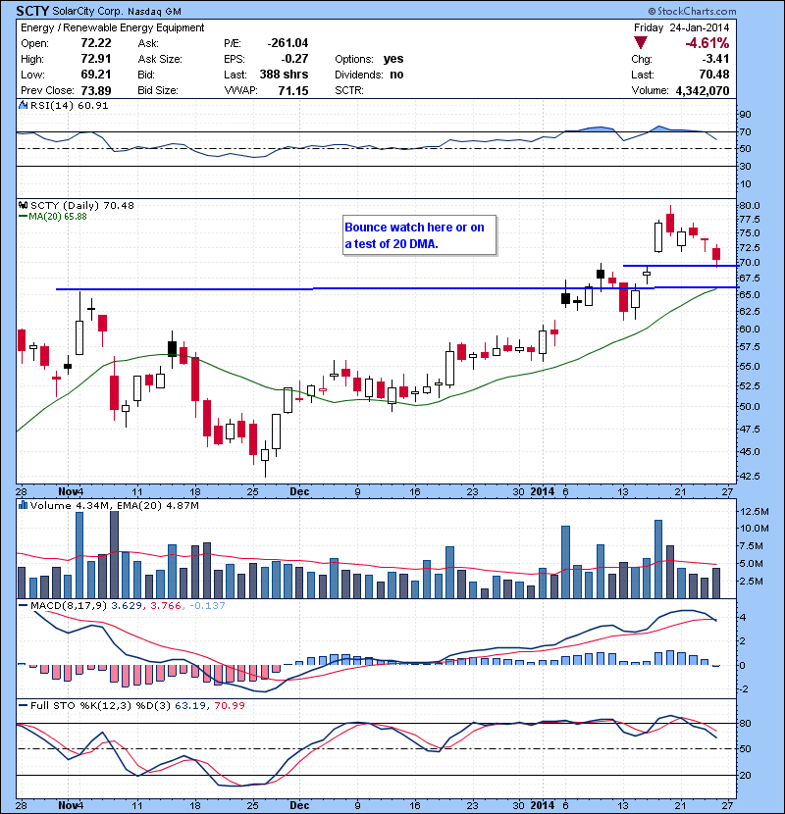785x814 pixels.
Task: Click the EMA(20) 4.87M volume label
Action: pos(157,505)
